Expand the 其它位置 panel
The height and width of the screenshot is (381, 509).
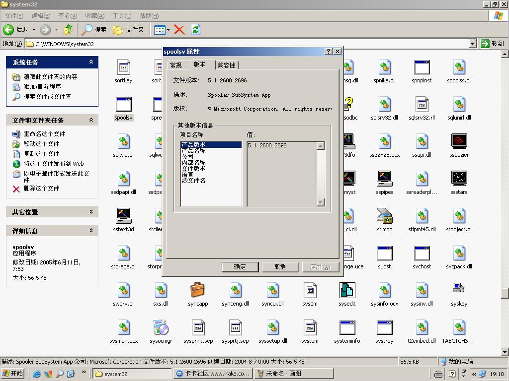click(x=91, y=212)
